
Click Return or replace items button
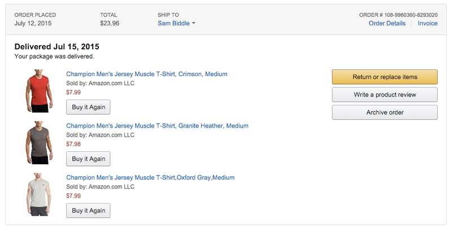385,77
